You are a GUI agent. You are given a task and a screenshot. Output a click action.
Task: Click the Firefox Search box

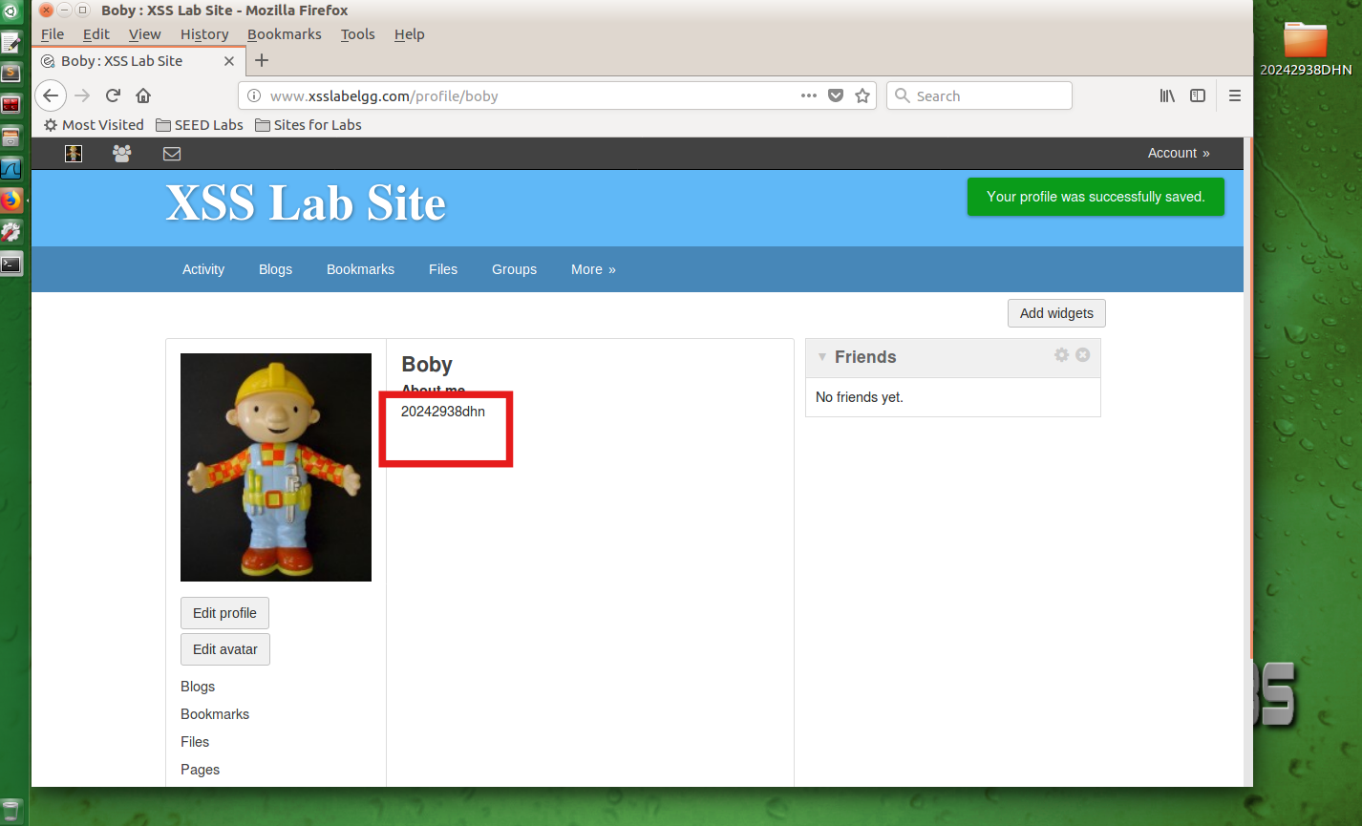(979, 95)
